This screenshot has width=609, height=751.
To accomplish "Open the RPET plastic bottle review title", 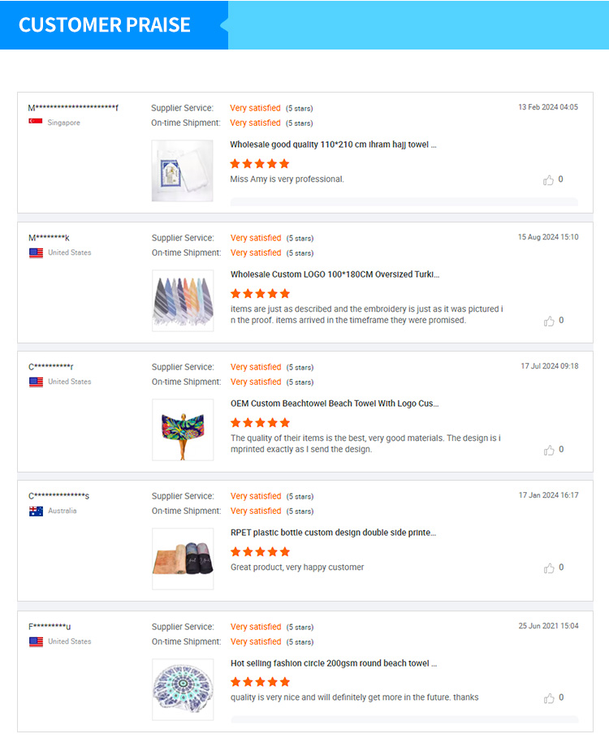I will coord(335,532).
